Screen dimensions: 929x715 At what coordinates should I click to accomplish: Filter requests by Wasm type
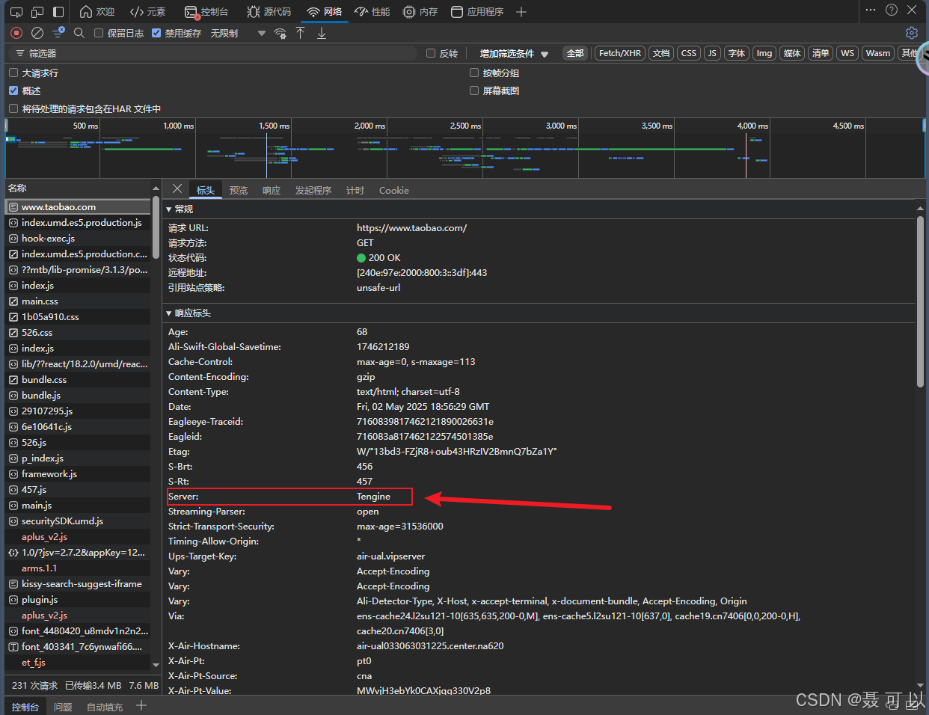point(878,53)
